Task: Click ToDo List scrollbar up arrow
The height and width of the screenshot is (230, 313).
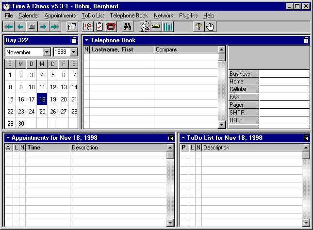Action: (x=306, y=148)
